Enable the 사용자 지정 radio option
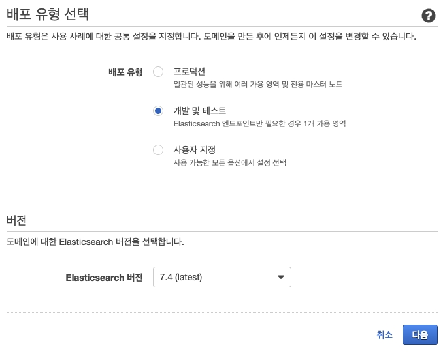 (x=158, y=150)
